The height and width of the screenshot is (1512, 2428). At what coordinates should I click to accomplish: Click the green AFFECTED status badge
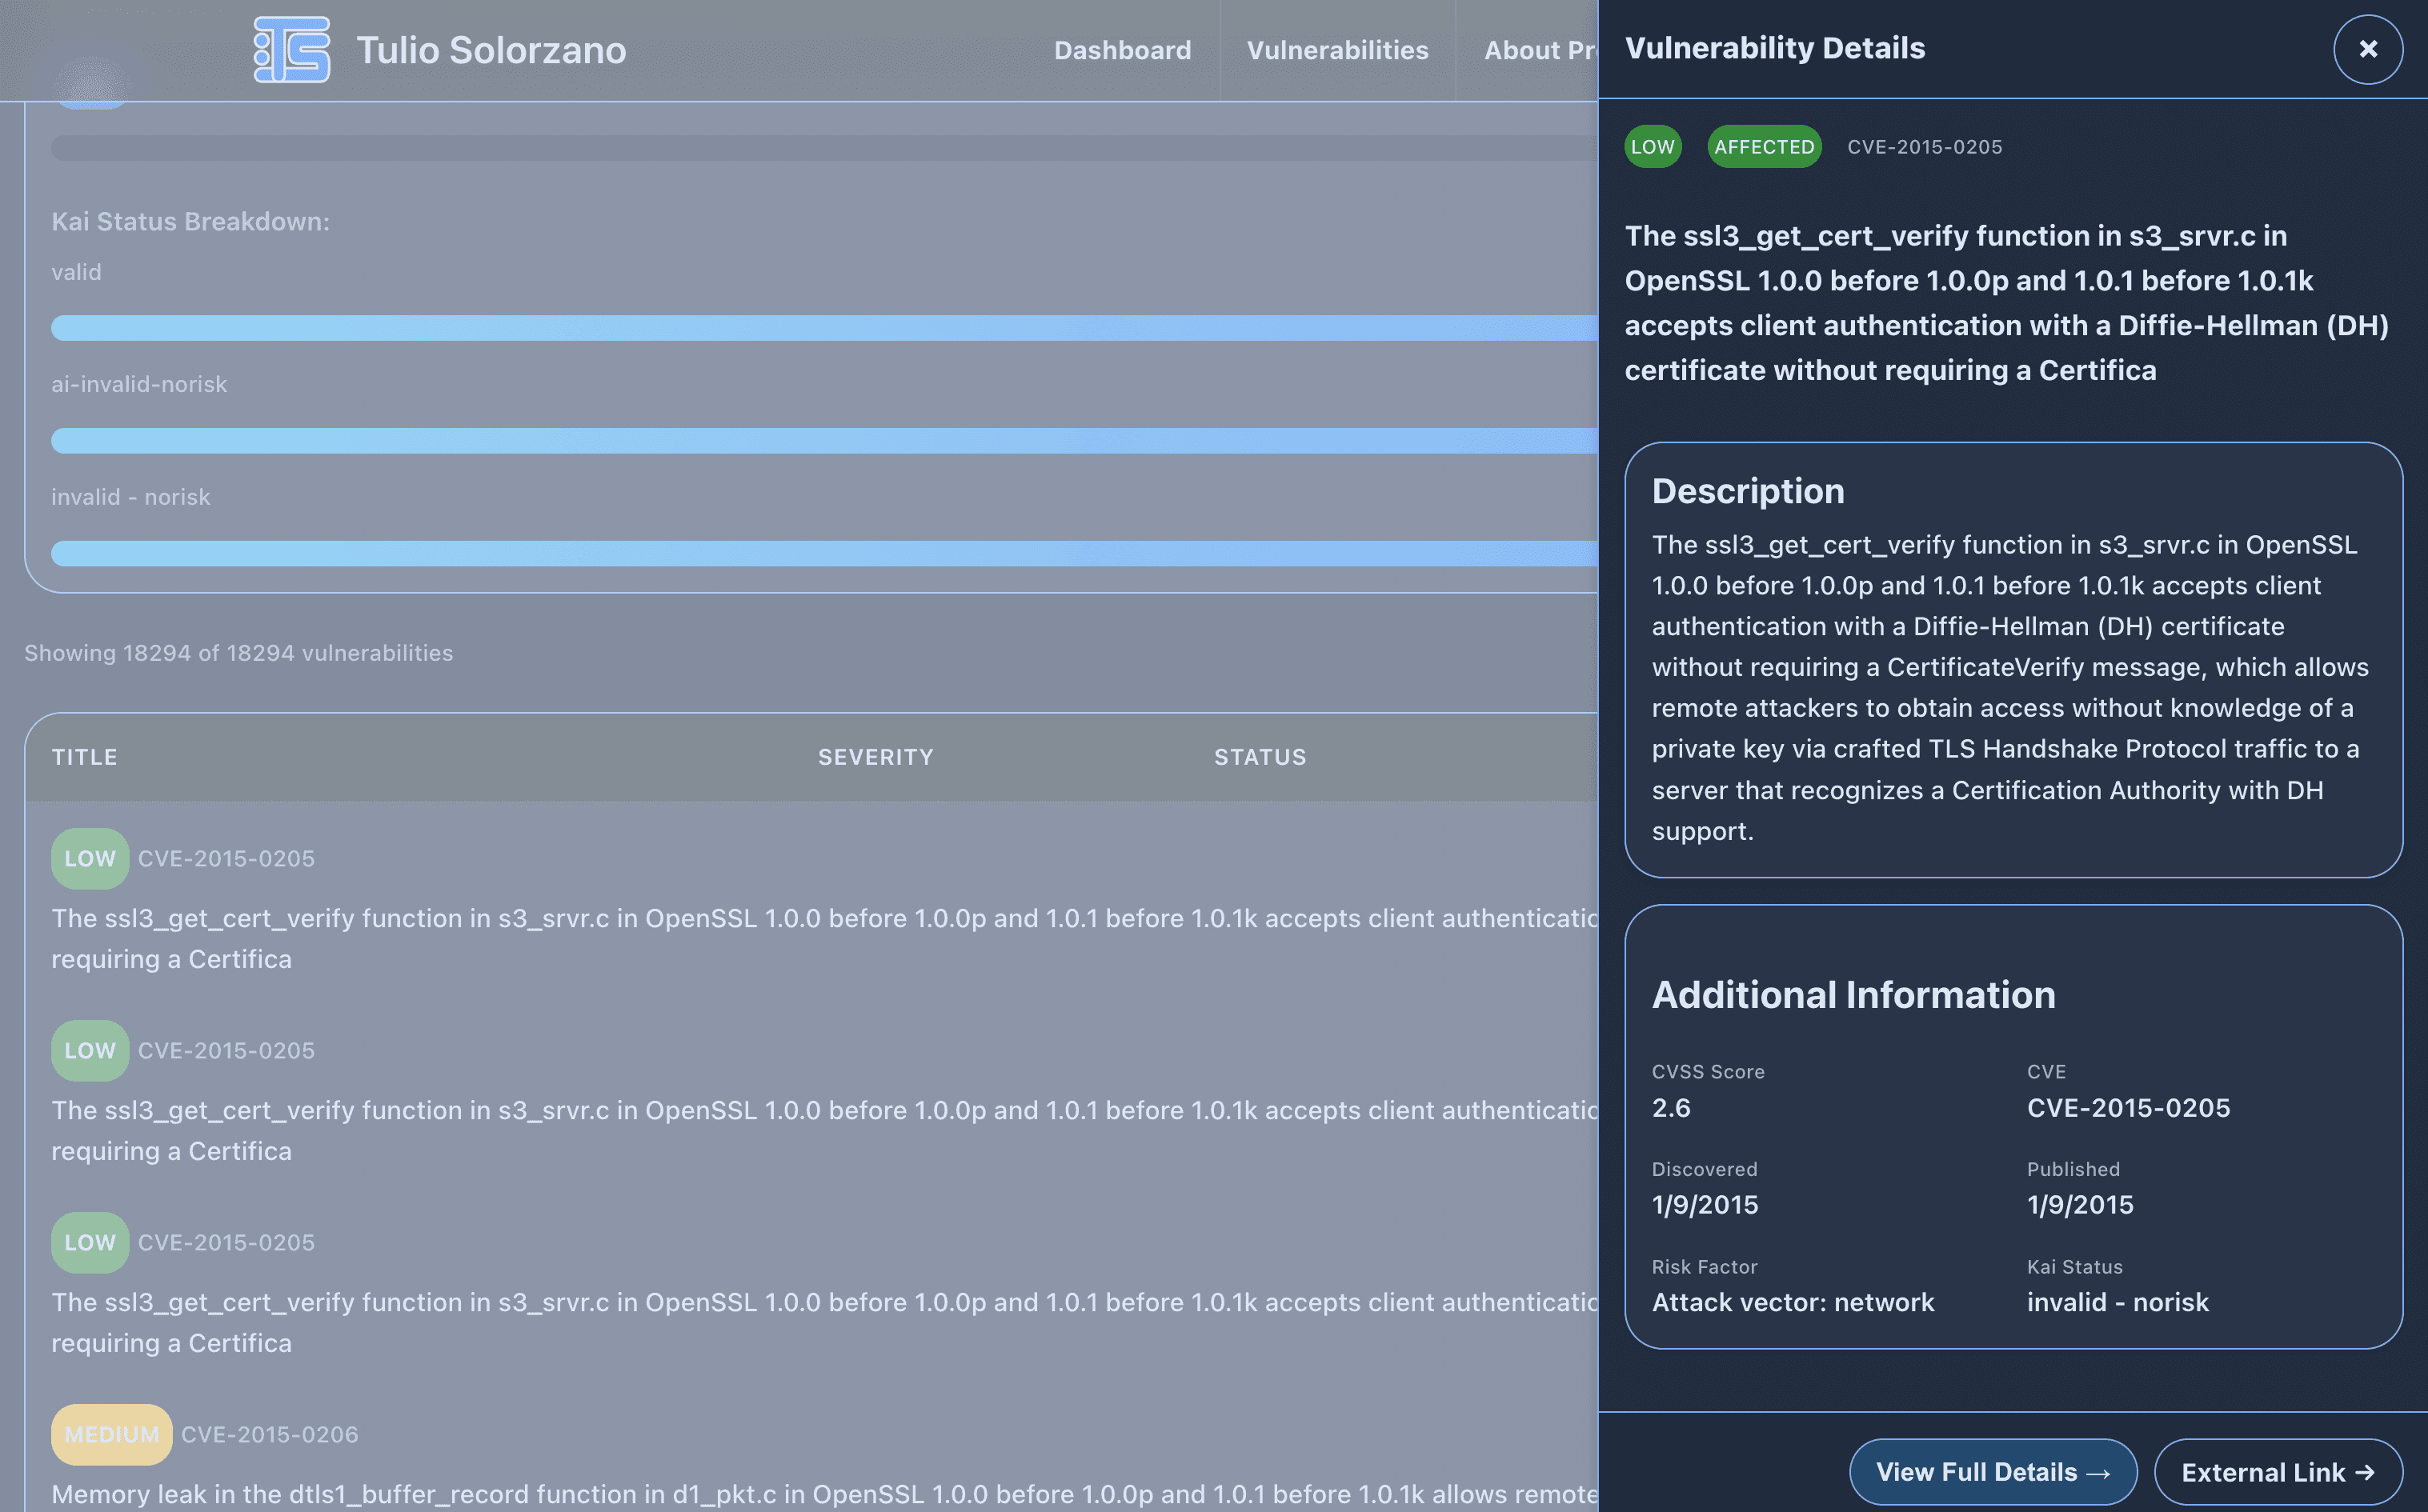click(x=1764, y=147)
